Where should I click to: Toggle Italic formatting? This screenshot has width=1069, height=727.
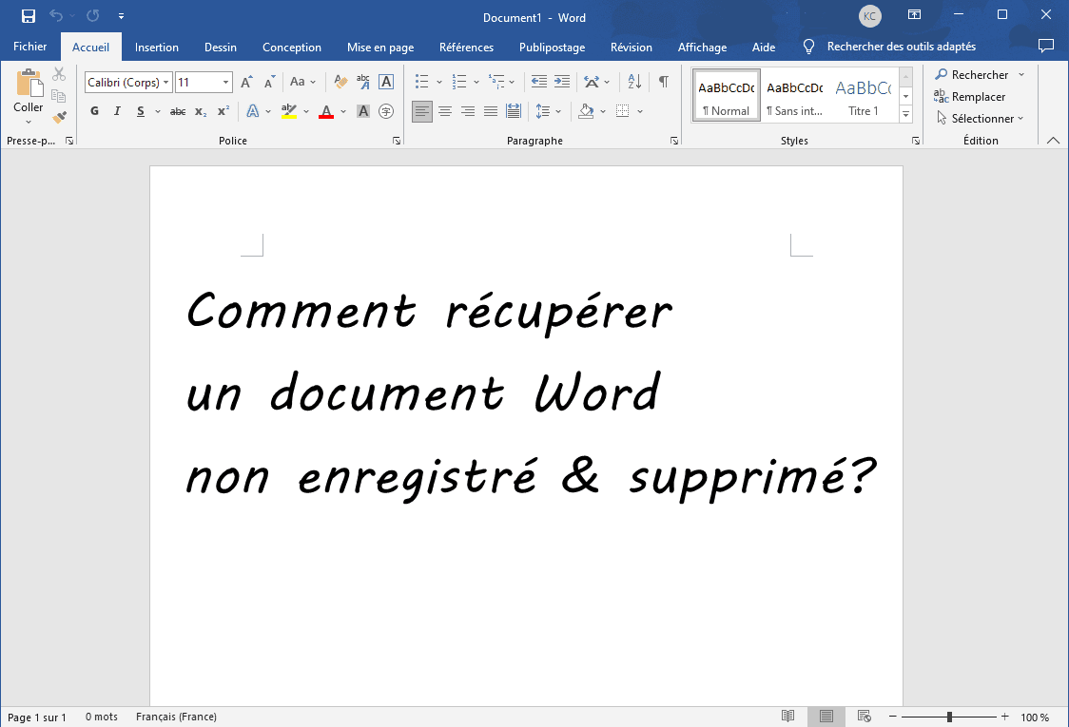(117, 111)
